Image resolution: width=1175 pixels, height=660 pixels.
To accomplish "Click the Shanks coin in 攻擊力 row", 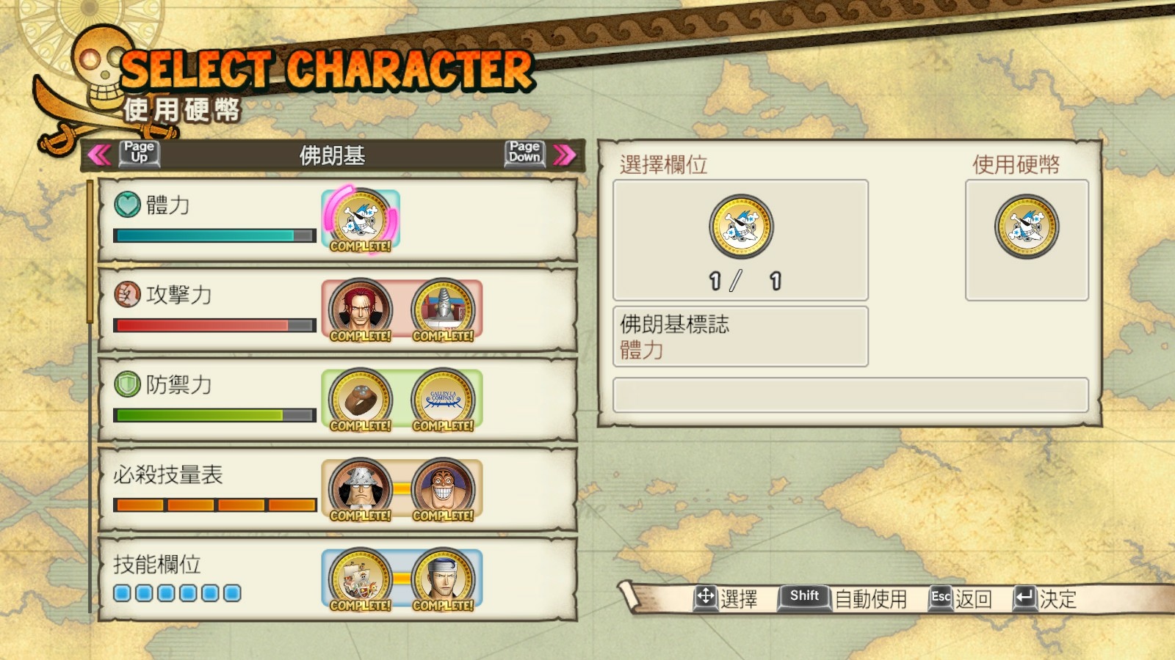I will (361, 309).
